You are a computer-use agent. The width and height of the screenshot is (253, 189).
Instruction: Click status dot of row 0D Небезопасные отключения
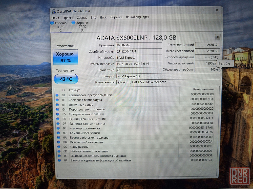coord(59,151)
